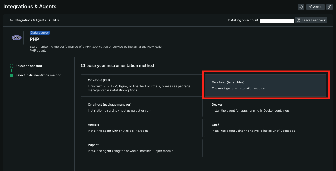Choose the Docker installation option

pos(266,108)
